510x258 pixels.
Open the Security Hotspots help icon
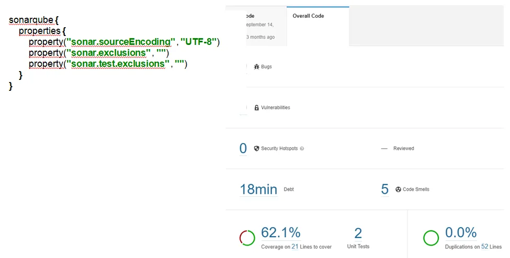(x=302, y=148)
